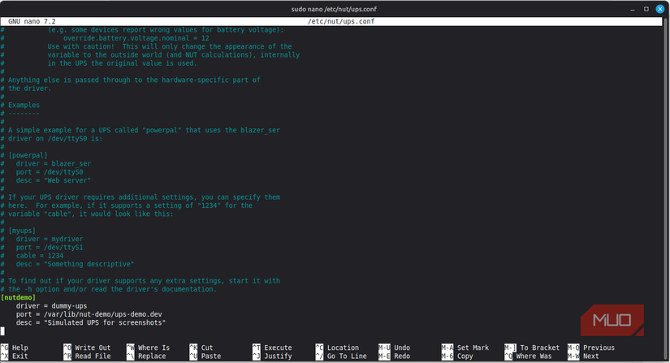Click the ^R Read File shortcut

[87, 357]
